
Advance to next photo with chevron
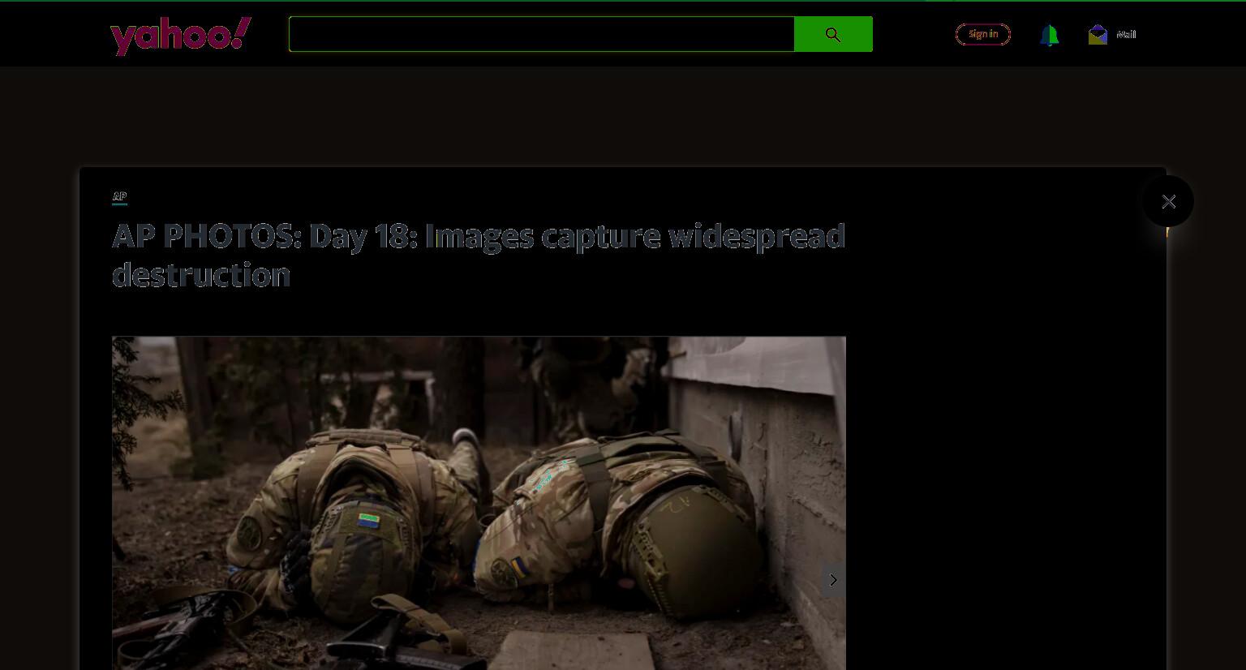pos(833,580)
